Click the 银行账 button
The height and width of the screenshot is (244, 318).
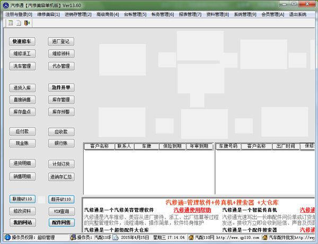tap(61, 143)
